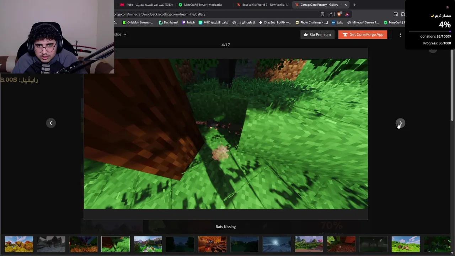Click the share page icon
This screenshot has height=256, width=455.
point(331,14)
